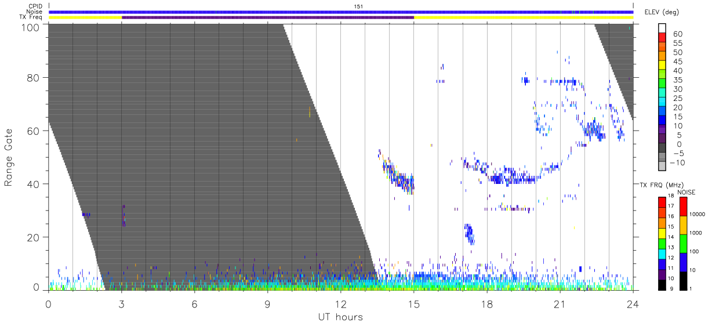Click the UT hours tick label 9
This screenshot has width=712, height=329.
(x=267, y=304)
